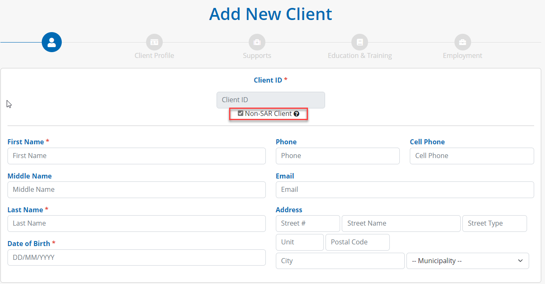Select the Email input field

point(405,190)
